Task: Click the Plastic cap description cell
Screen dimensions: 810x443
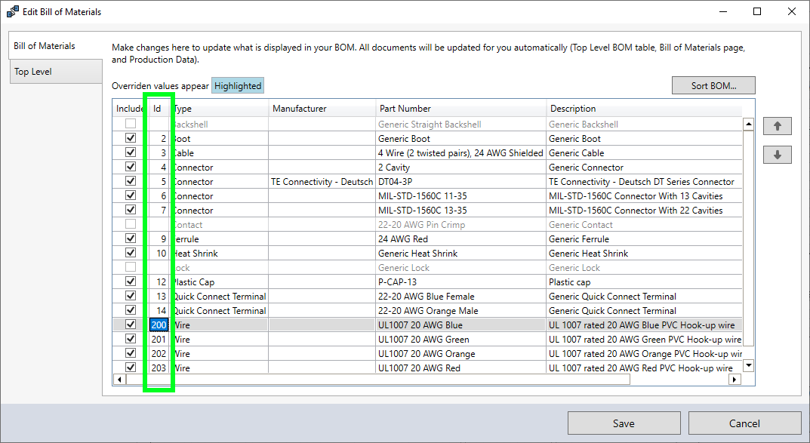Action: [x=644, y=282]
